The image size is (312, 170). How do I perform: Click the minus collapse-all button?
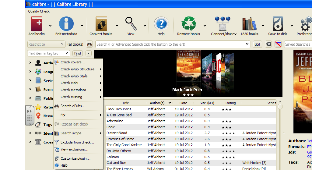click(88, 53)
